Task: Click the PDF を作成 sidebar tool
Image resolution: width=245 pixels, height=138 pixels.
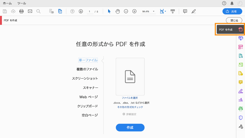Action: click(230, 29)
